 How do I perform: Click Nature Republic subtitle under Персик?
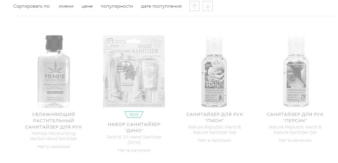point(295,129)
